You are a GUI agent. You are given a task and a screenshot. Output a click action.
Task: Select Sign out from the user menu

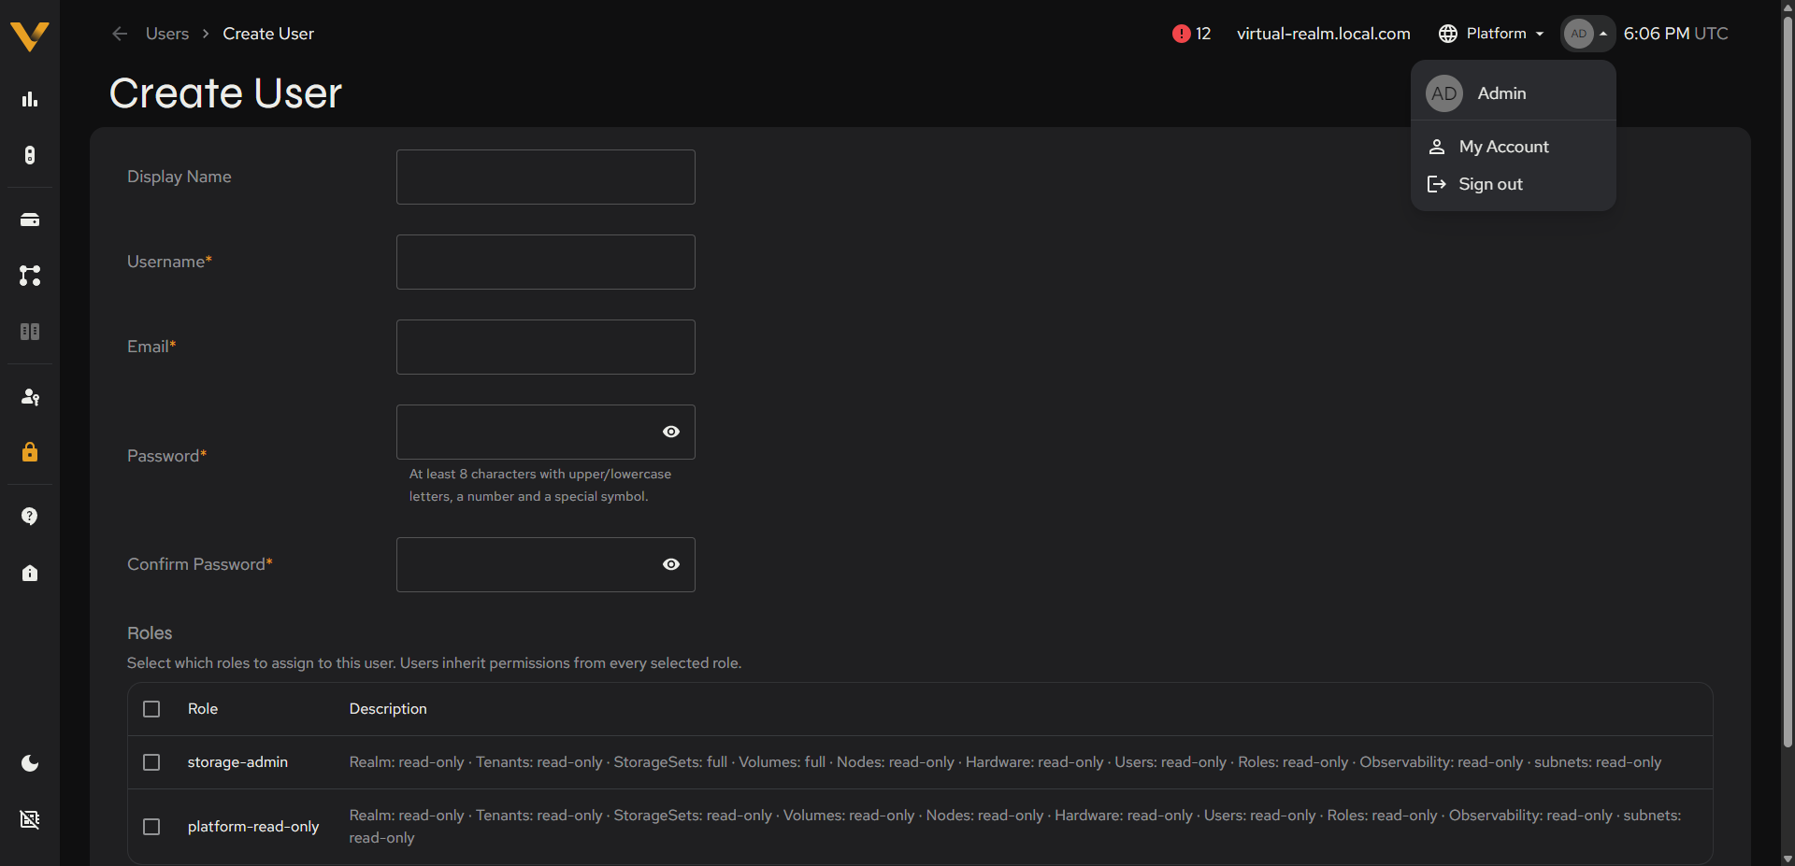pyautogui.click(x=1513, y=184)
